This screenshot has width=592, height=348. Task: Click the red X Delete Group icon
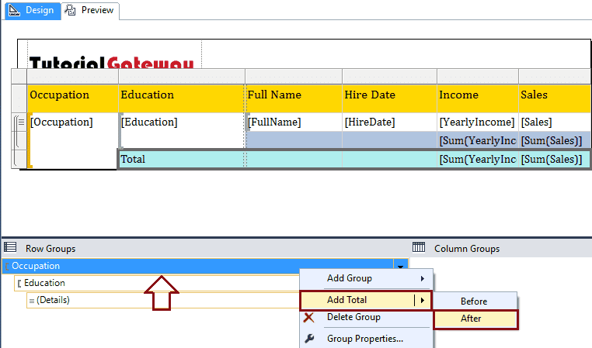[308, 318]
